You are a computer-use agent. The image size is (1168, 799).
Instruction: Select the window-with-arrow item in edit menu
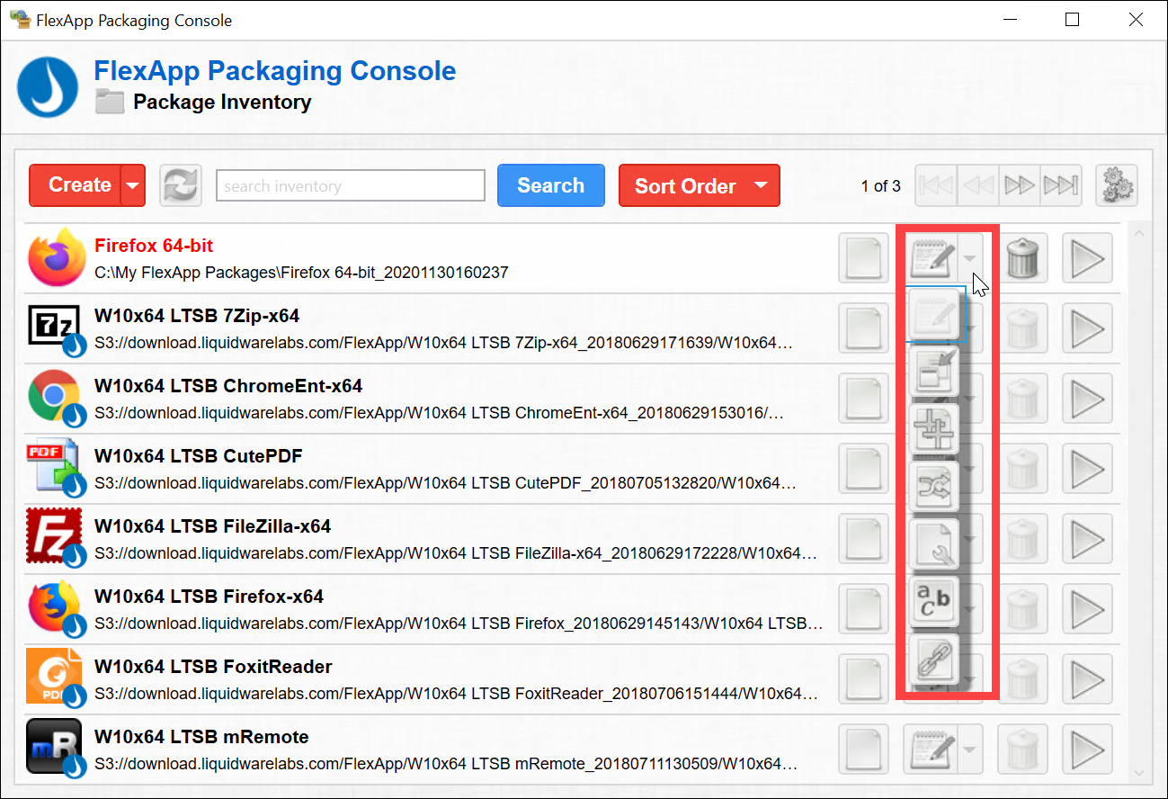pyautogui.click(x=934, y=370)
